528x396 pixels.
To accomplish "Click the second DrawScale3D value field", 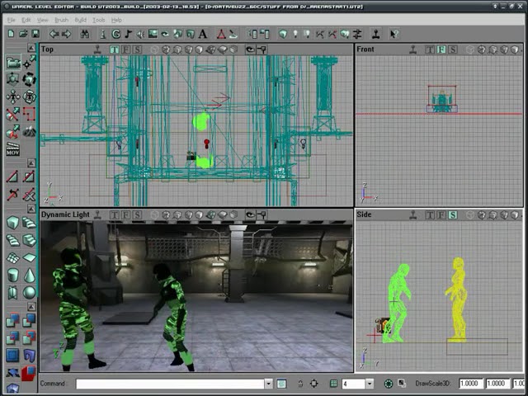I will tap(497, 384).
